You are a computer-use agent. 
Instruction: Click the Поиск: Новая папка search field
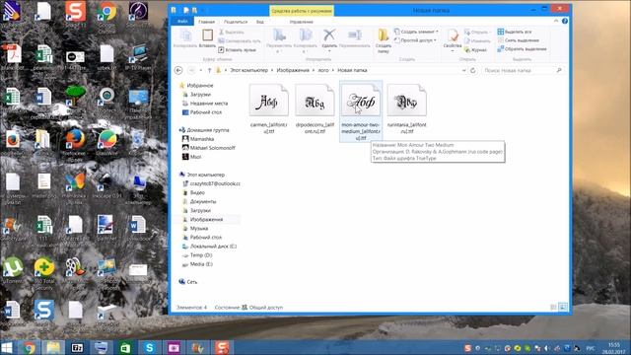(522, 70)
